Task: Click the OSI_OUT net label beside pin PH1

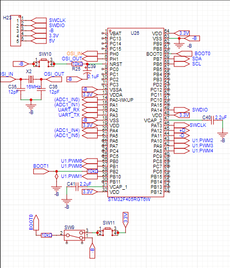Action: tap(72, 59)
